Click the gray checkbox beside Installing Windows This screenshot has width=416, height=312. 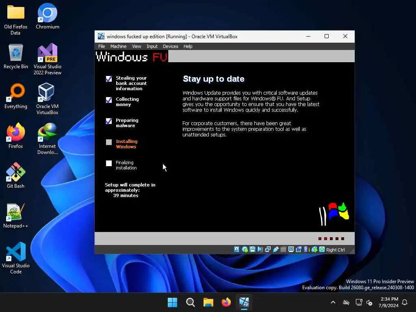point(109,142)
